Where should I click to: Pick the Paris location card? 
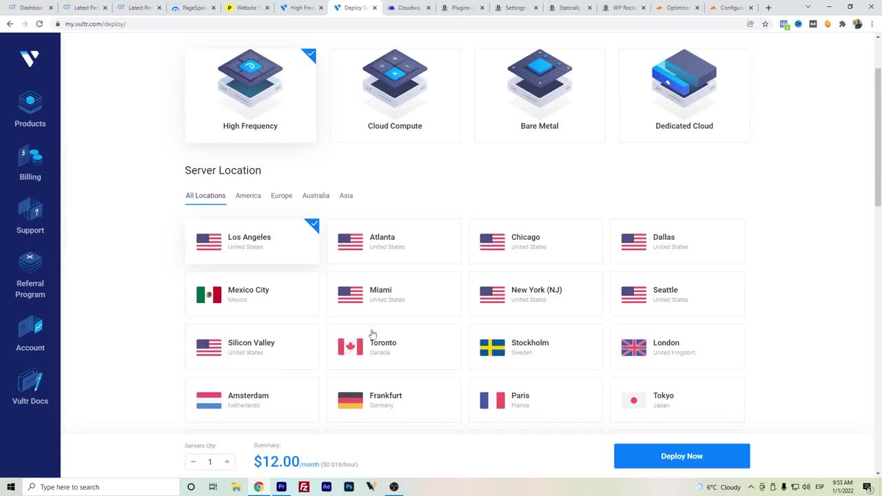[x=535, y=400]
